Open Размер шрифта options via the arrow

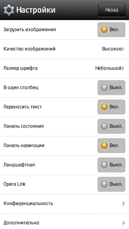(123, 68)
